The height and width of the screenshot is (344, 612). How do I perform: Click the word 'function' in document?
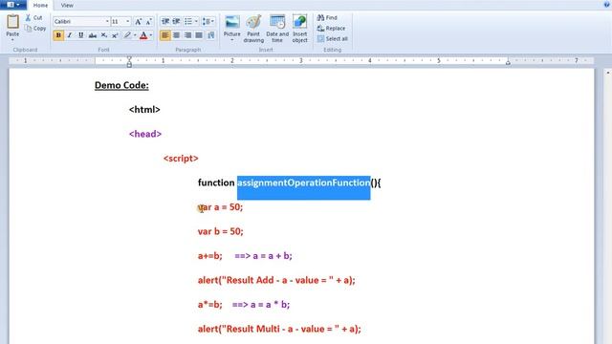click(216, 183)
